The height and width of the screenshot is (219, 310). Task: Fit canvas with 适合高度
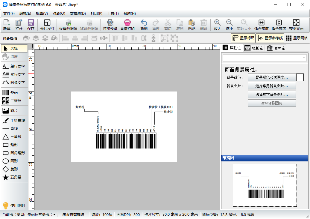[279, 25]
